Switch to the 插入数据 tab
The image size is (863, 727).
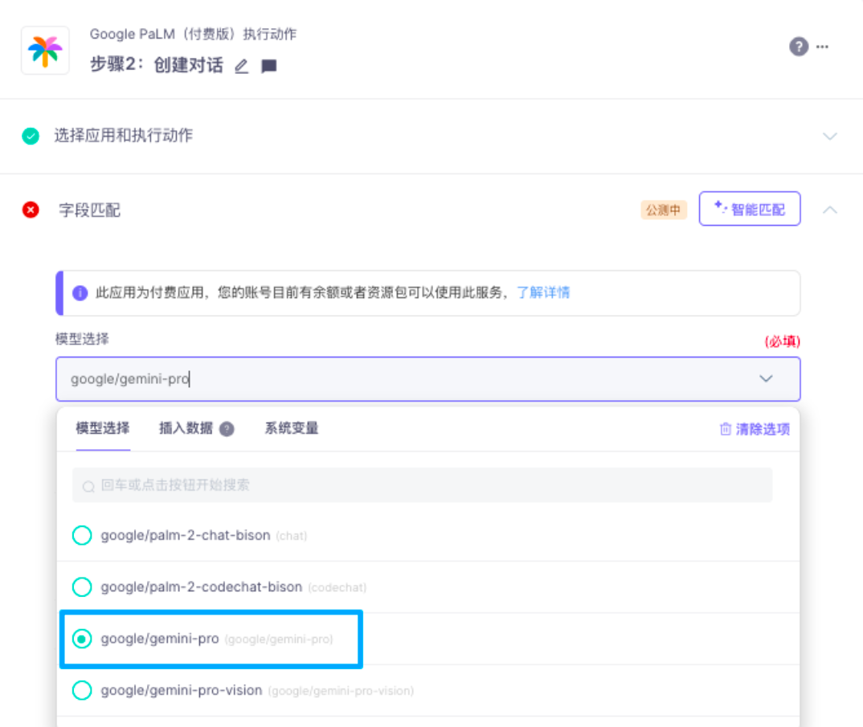[186, 428]
